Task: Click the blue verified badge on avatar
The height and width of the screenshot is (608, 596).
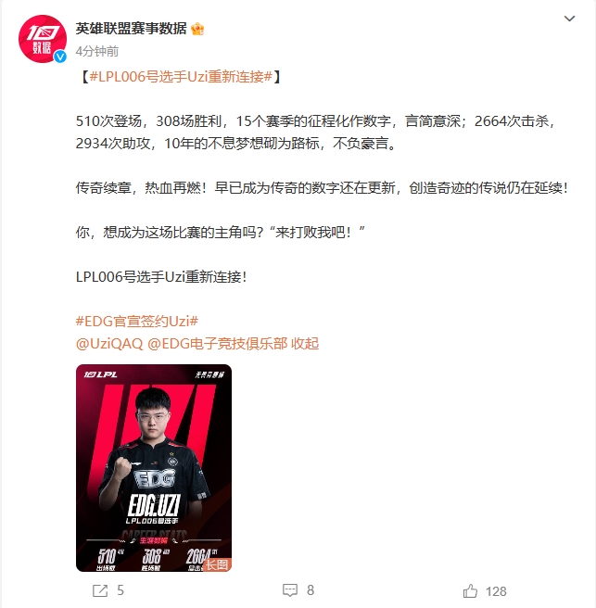Action: [x=59, y=57]
